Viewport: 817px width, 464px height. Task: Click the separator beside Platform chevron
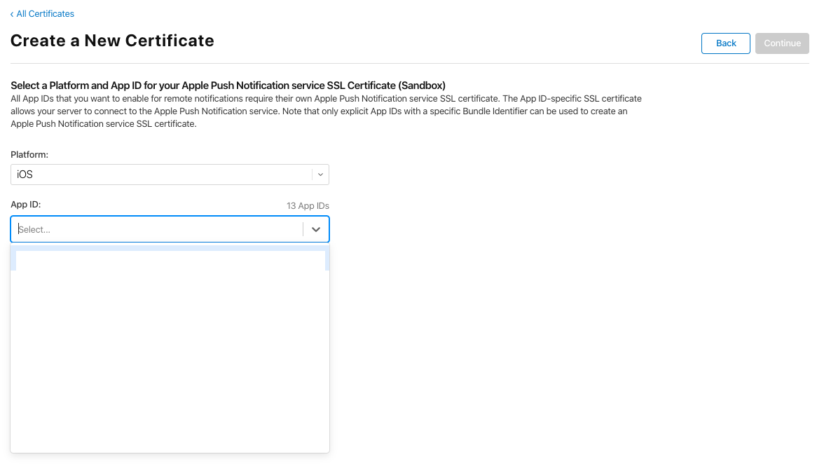[312, 175]
